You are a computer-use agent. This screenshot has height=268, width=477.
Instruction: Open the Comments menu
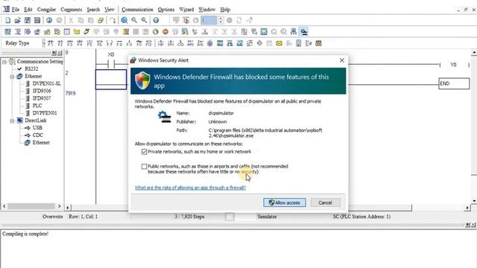click(x=72, y=10)
